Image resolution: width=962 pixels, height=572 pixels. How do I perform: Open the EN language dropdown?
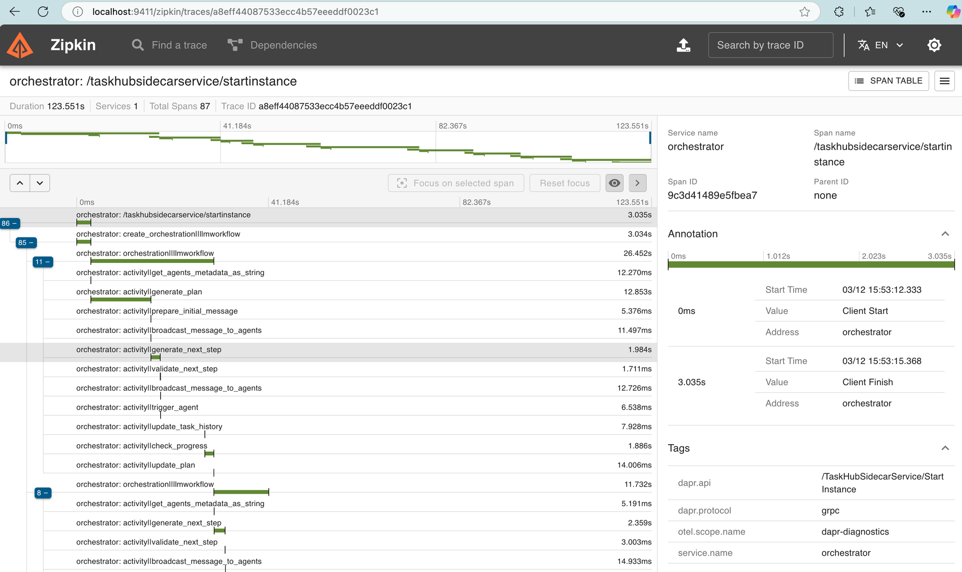[881, 45]
